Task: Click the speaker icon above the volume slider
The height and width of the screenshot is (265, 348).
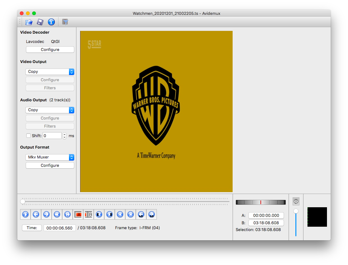Action: (x=296, y=201)
